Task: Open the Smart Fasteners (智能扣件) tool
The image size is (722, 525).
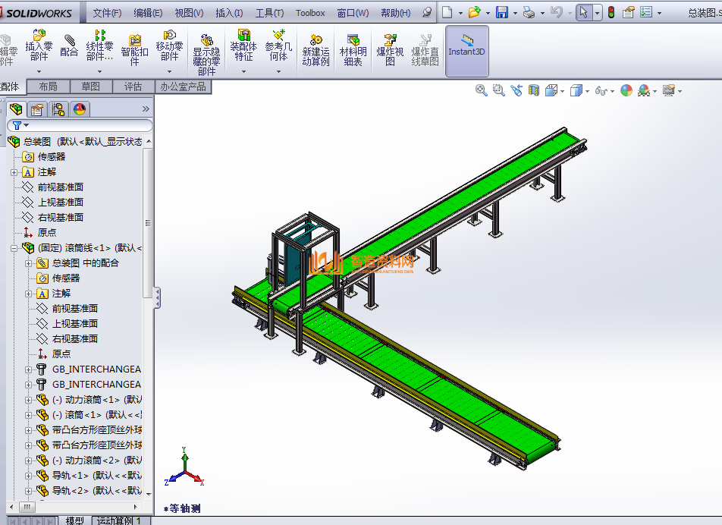Action: pyautogui.click(x=134, y=46)
